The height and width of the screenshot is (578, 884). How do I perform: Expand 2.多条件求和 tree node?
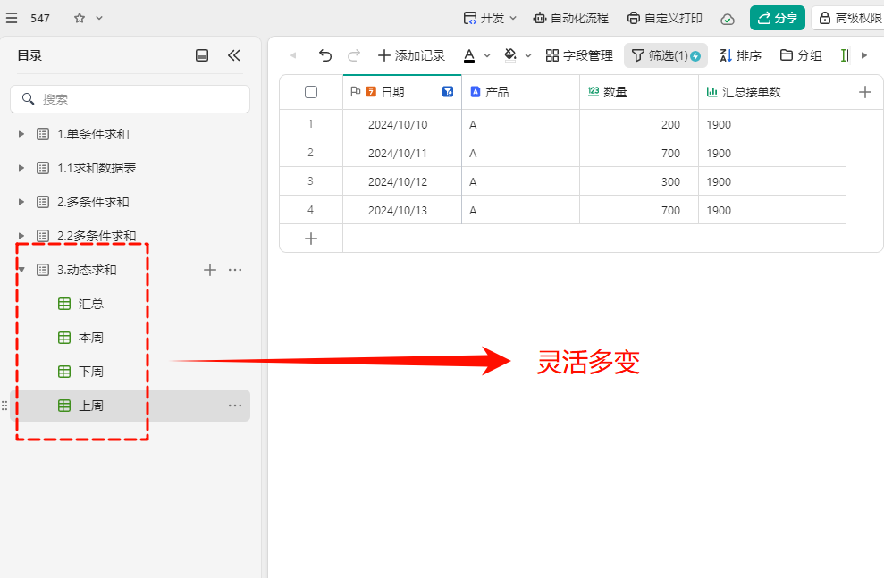pos(21,202)
